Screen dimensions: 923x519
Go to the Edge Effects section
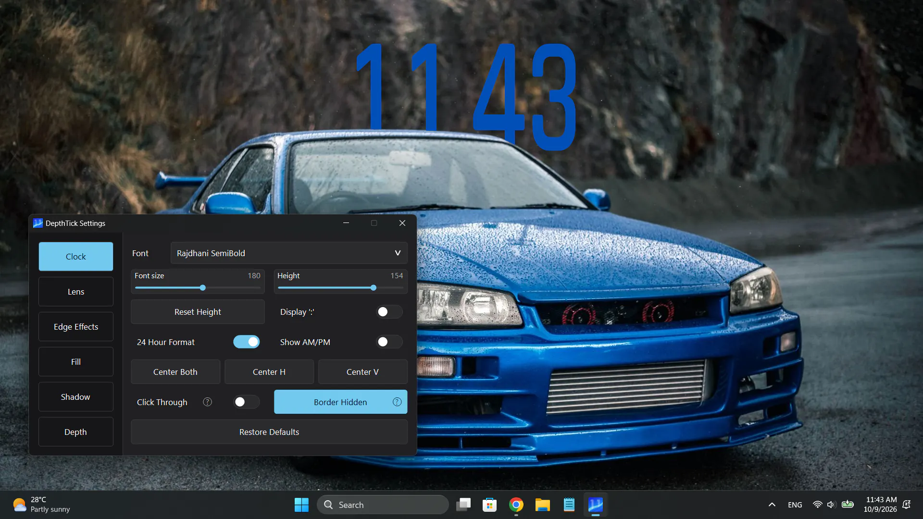[76, 327]
